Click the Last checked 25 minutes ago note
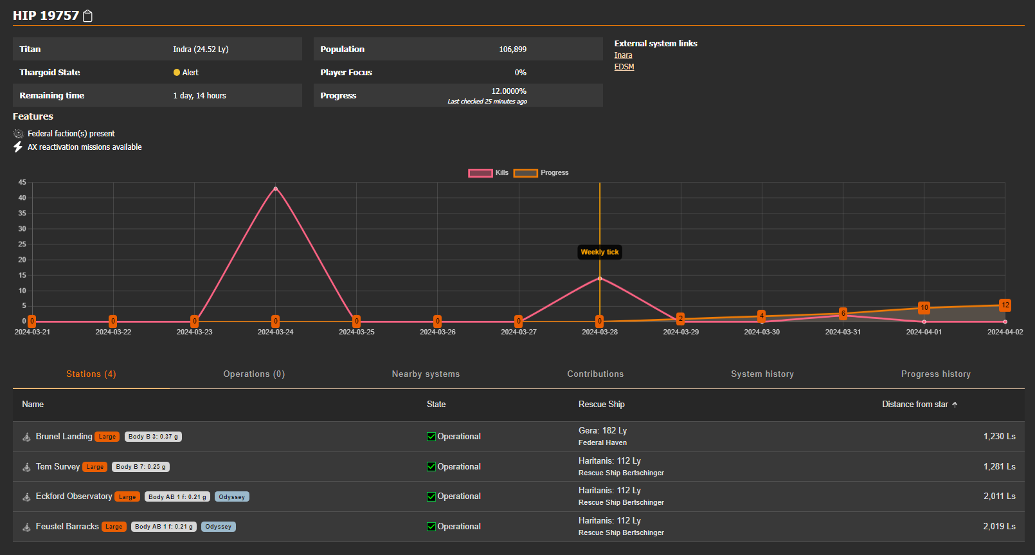Image resolution: width=1035 pixels, height=555 pixels. tap(487, 102)
